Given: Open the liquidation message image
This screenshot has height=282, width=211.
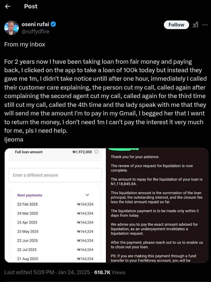Looking at the screenshot, I should point(157,205).
